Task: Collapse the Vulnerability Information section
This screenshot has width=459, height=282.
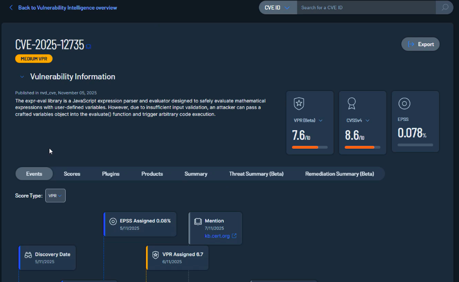Action: [22, 77]
